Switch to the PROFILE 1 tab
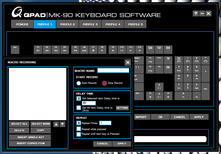Image resolution: width=221 pixels, height=154 pixels. 45,24
